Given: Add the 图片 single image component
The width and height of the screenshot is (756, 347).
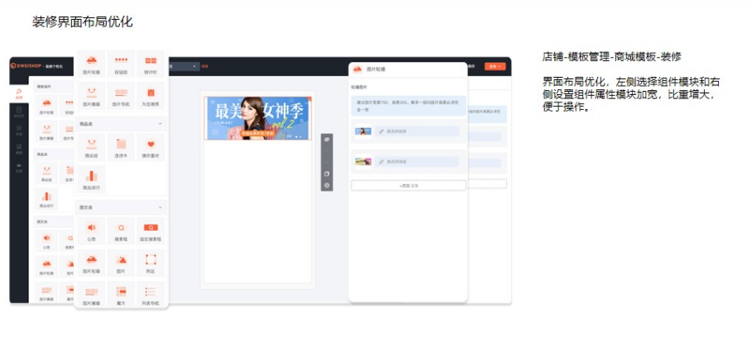Looking at the screenshot, I should (x=121, y=264).
